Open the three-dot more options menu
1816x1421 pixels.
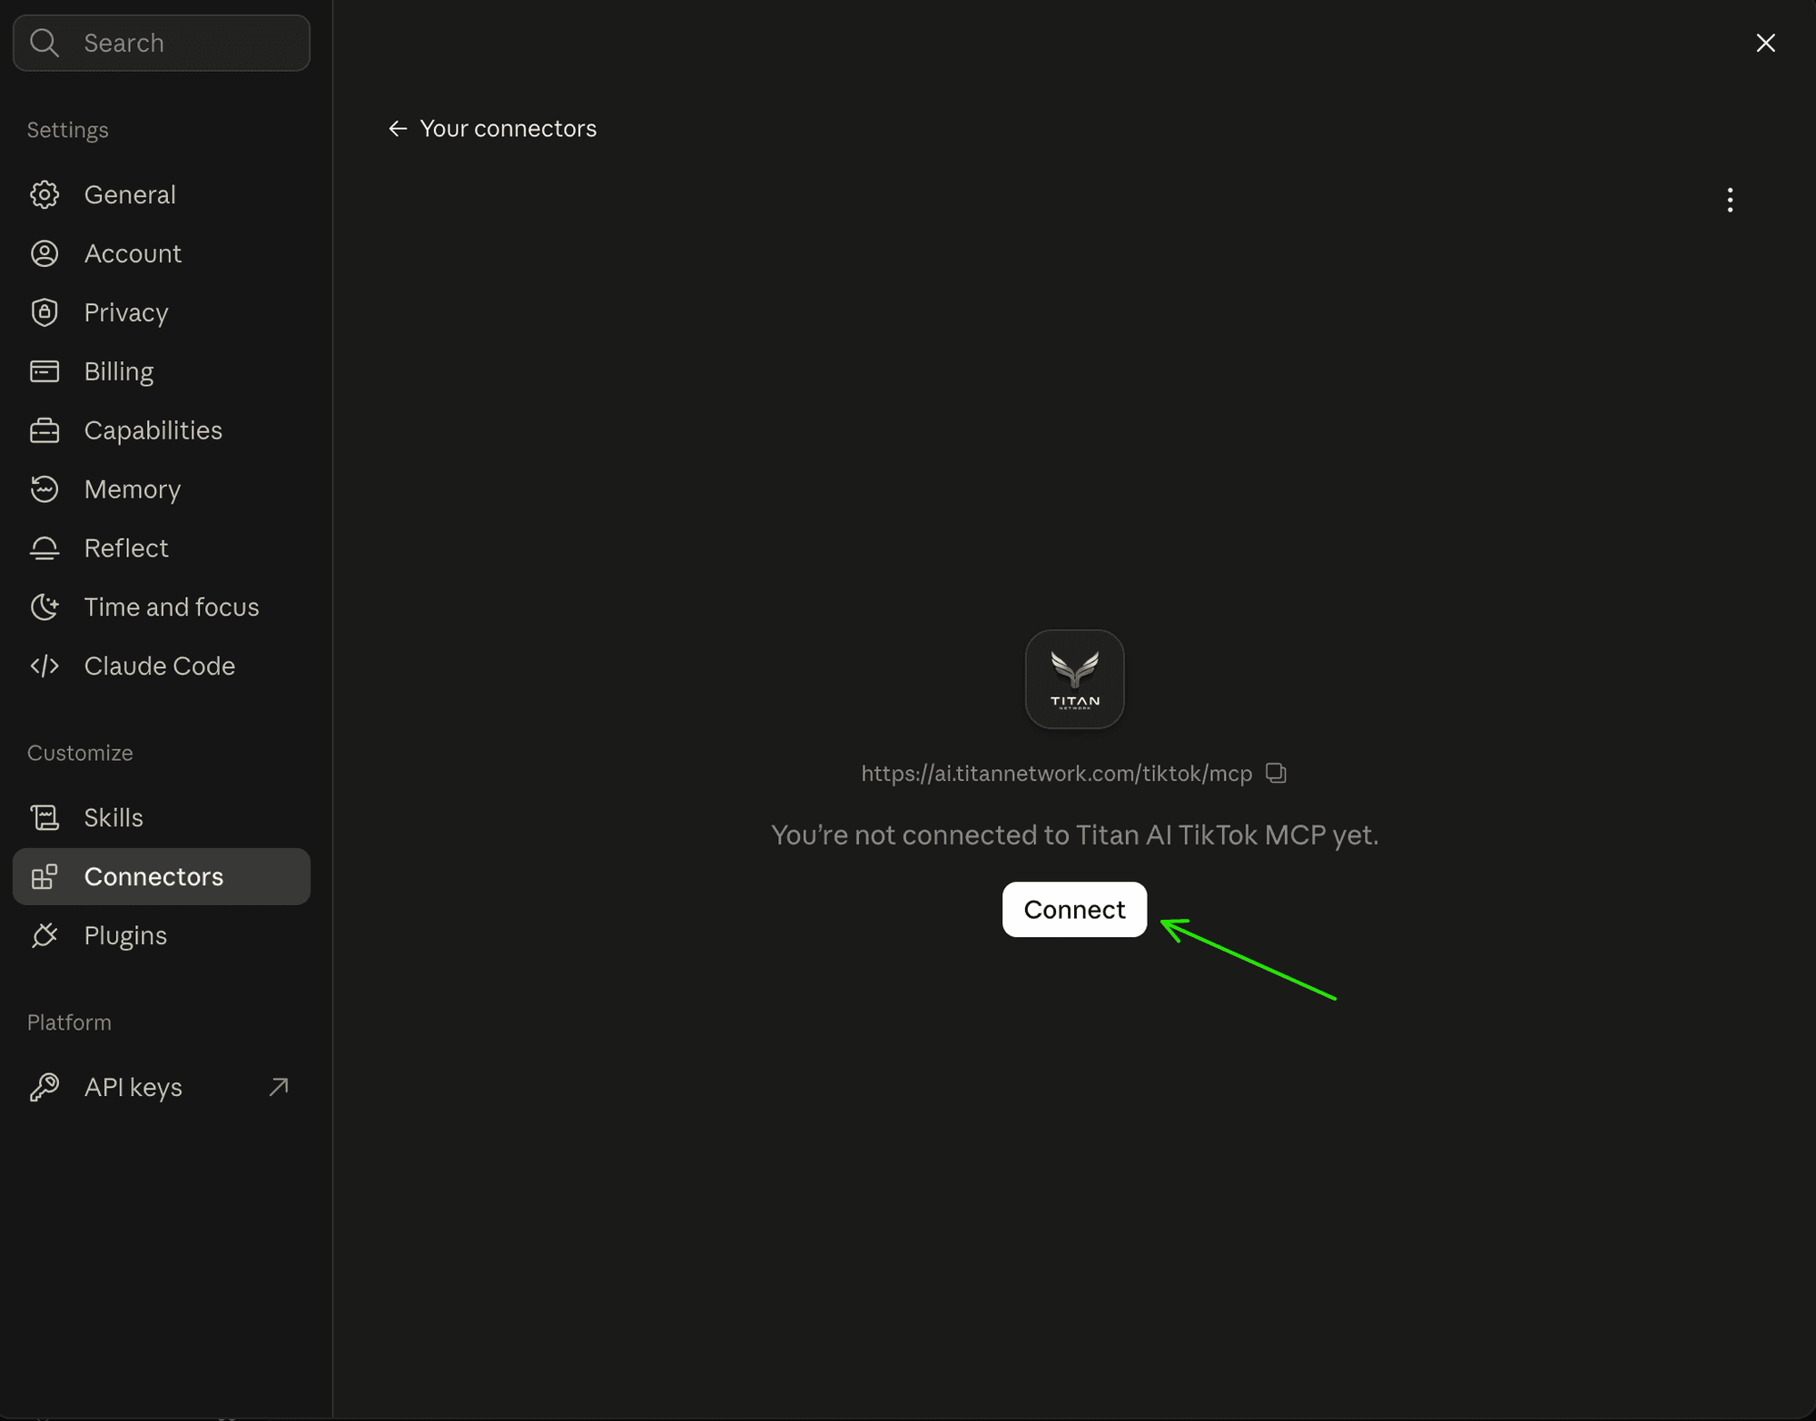pos(1730,200)
